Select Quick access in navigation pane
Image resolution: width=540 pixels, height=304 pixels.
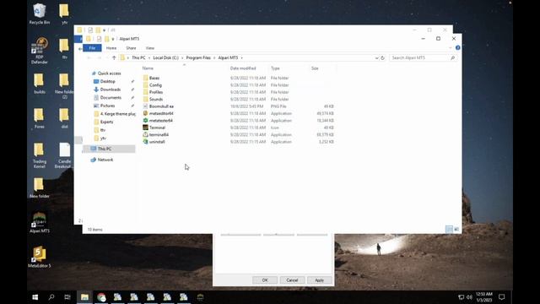click(109, 73)
